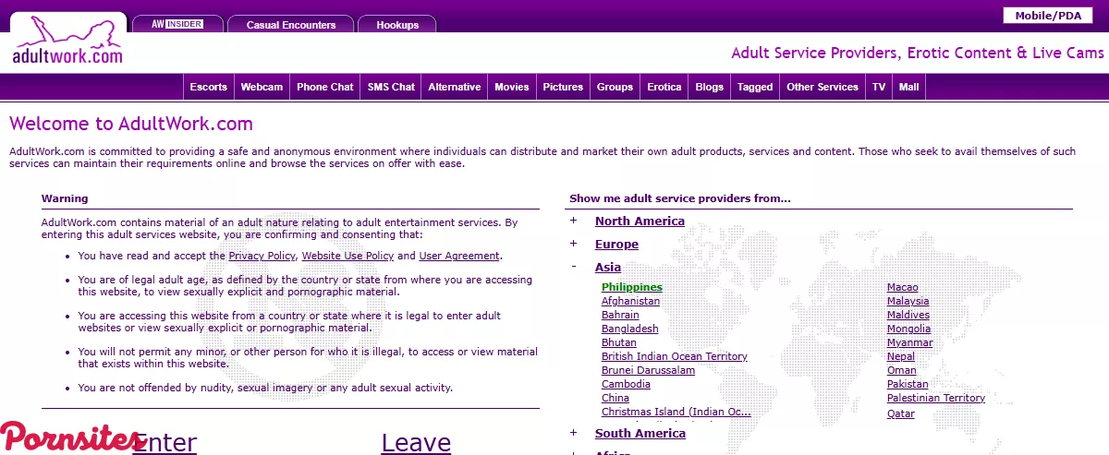Click the Mobile/PDA button
This screenshot has width=1109, height=455.
(x=1047, y=16)
